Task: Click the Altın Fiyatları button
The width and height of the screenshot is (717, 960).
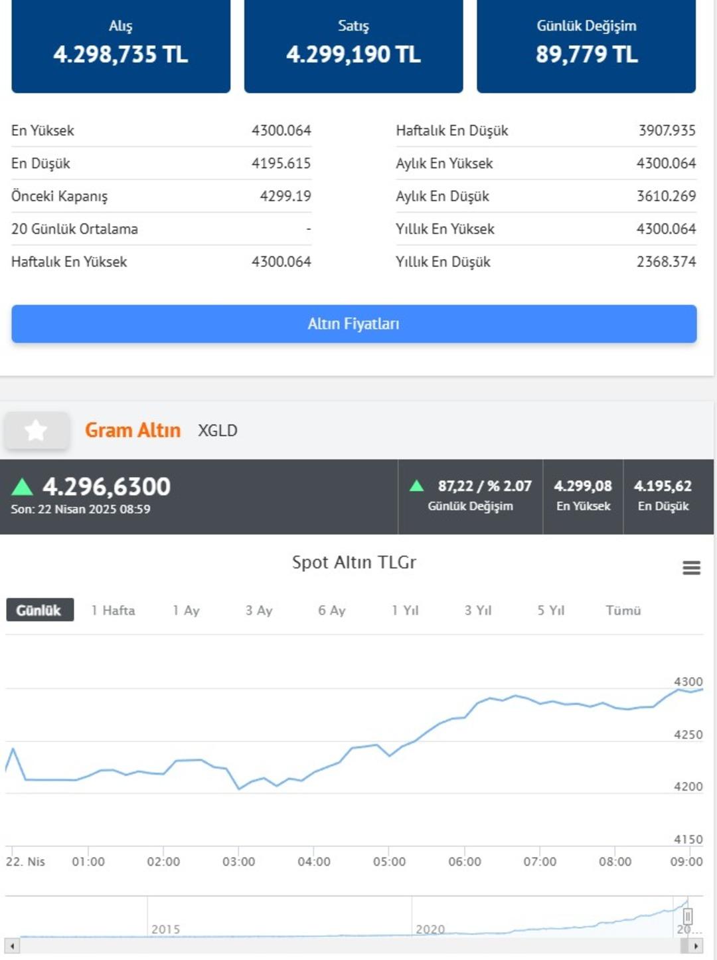Action: point(354,324)
